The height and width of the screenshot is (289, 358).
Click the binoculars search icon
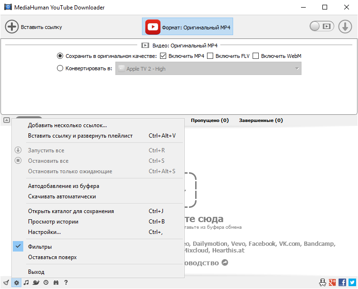56,283
